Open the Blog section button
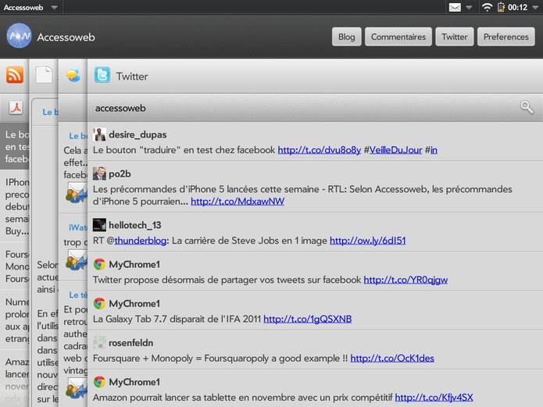Image resolution: width=543 pixels, height=407 pixels. click(x=347, y=37)
